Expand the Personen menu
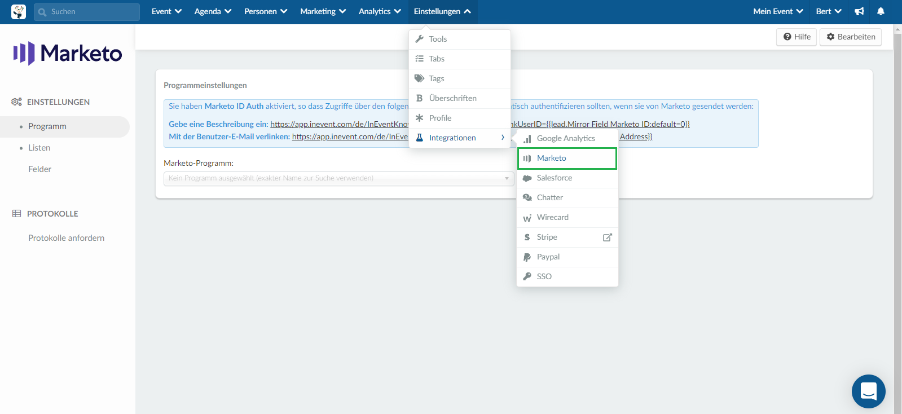 coord(266,11)
